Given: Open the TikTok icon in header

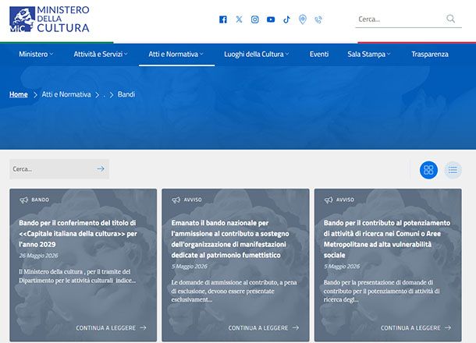Looking at the screenshot, I should 286,19.
